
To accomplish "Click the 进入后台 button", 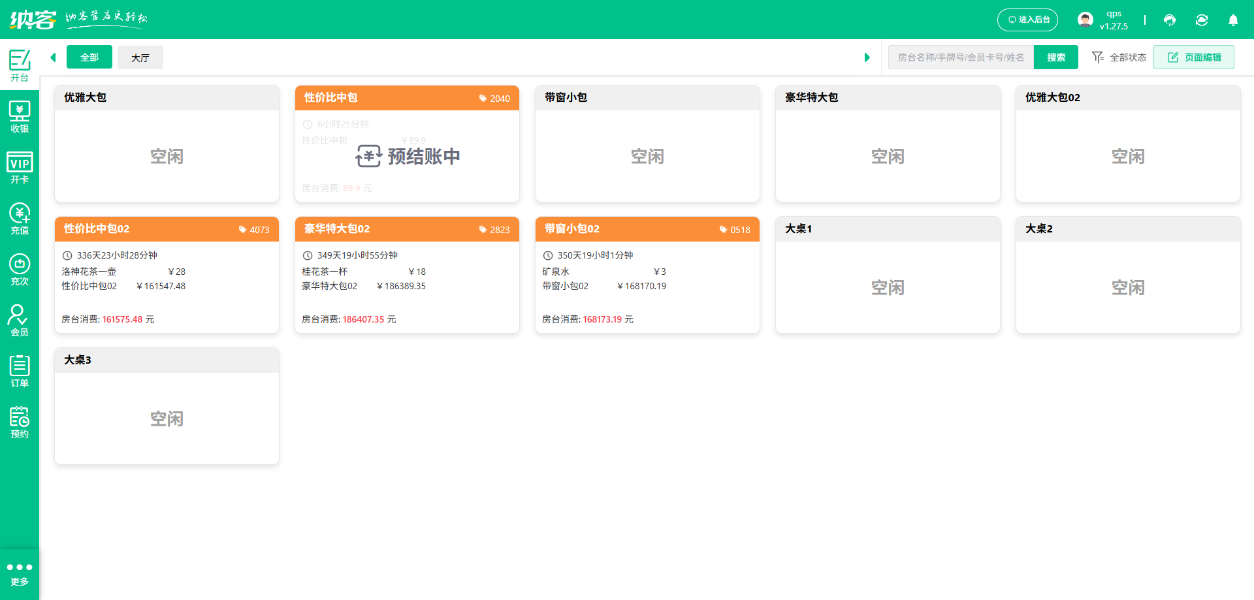I will coord(1027,20).
